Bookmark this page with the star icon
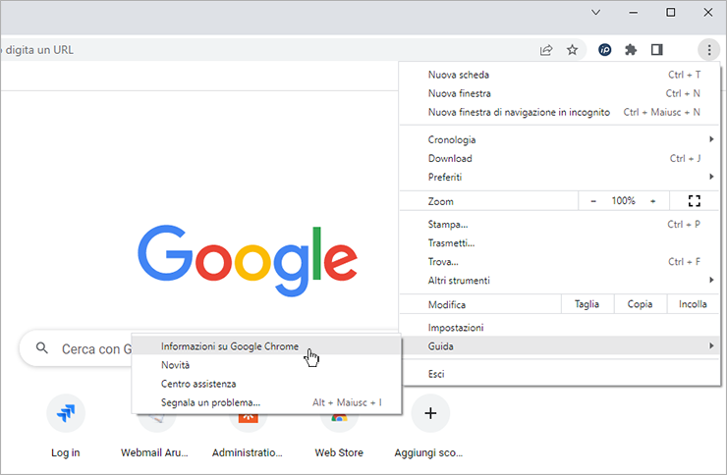Image resolution: width=727 pixels, height=475 pixels. [572, 49]
